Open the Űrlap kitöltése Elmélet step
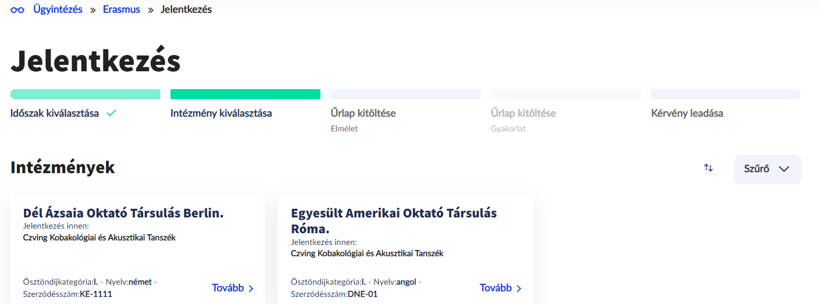The image size is (821, 304). [363, 113]
